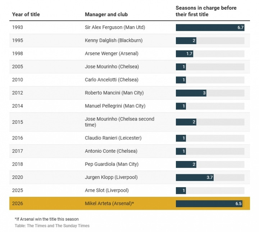The height and width of the screenshot is (232, 259).
Task: Click Carlo Ancelotti (Chelsea) text
Action: (112, 80)
